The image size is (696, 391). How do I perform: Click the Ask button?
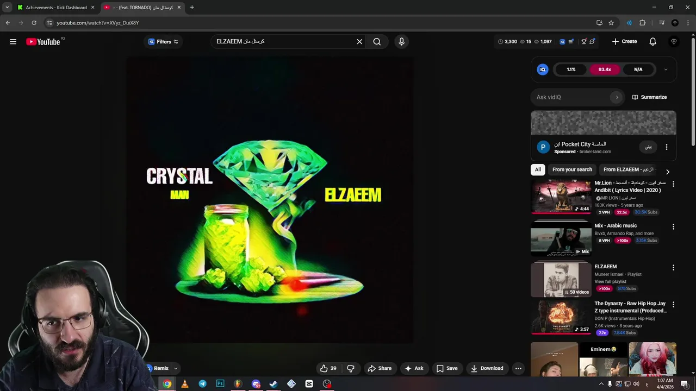[414, 368]
